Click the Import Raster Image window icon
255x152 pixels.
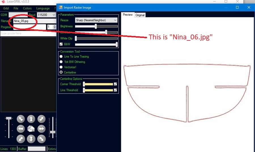tap(61, 7)
